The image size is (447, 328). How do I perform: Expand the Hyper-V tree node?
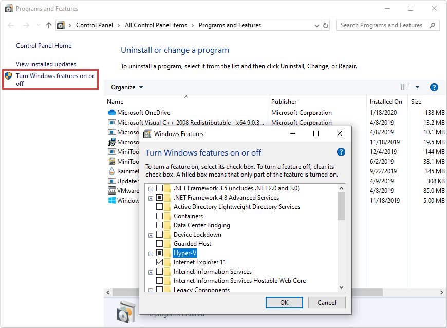coord(151,254)
